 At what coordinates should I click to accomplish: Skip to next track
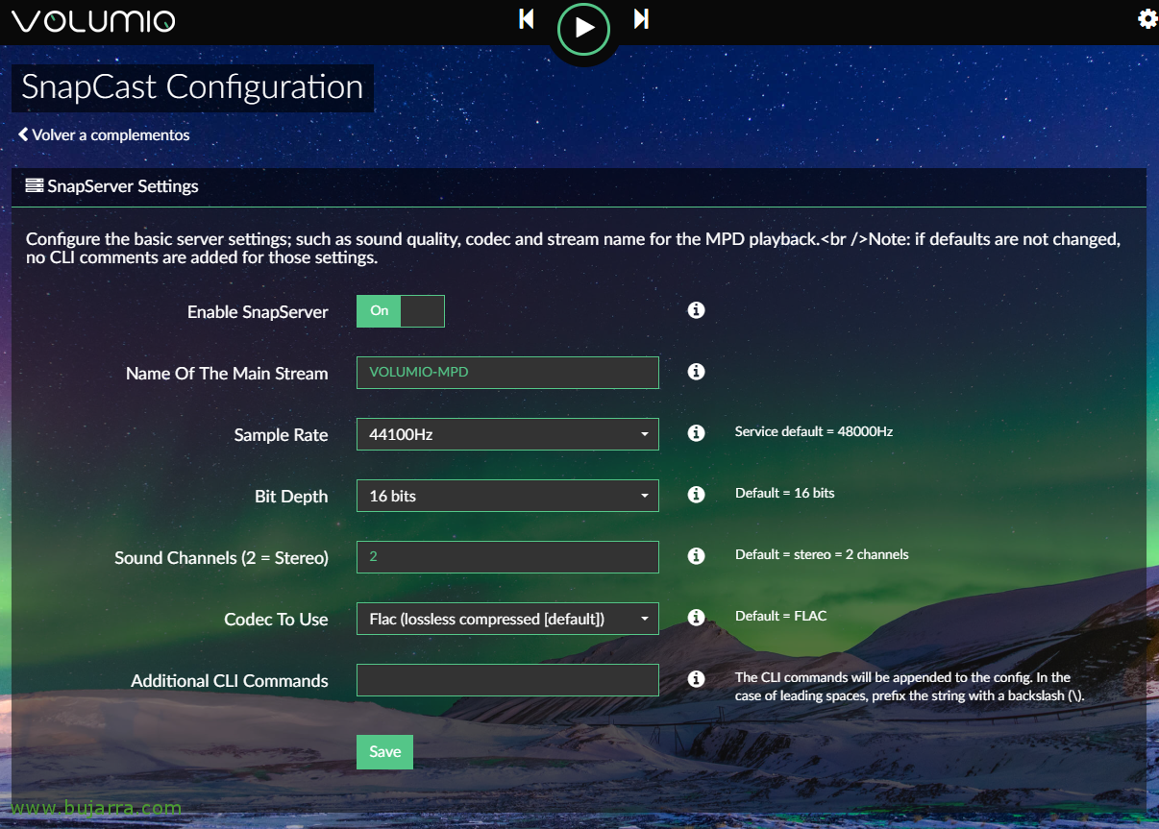pos(641,19)
